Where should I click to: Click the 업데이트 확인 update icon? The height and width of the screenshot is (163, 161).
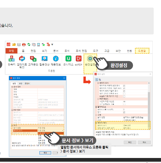(x=22, y=58)
